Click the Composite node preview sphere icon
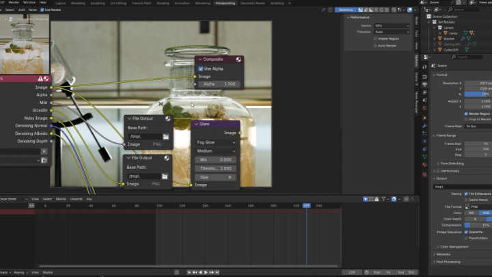The image size is (492, 277). click(x=238, y=60)
